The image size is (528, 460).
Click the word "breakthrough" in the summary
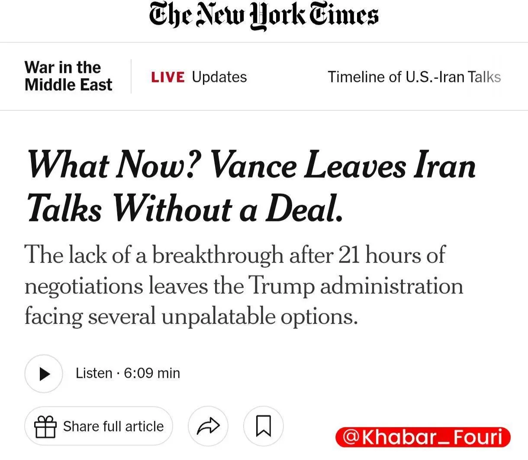point(218,255)
